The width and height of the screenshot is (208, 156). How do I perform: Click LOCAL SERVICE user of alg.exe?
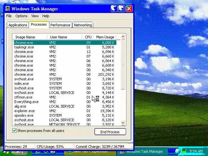[62, 106]
